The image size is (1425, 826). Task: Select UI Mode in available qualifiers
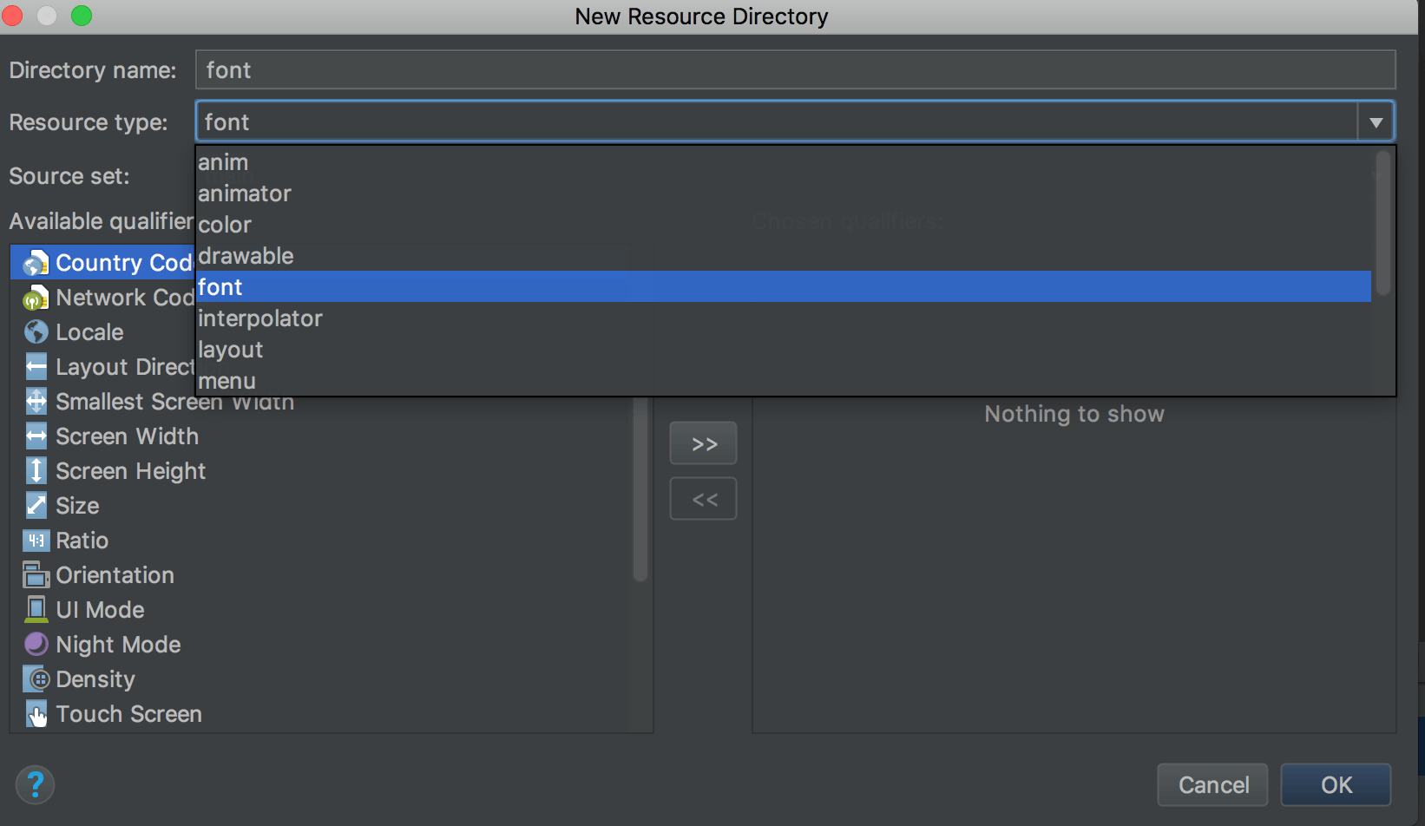tap(100, 610)
